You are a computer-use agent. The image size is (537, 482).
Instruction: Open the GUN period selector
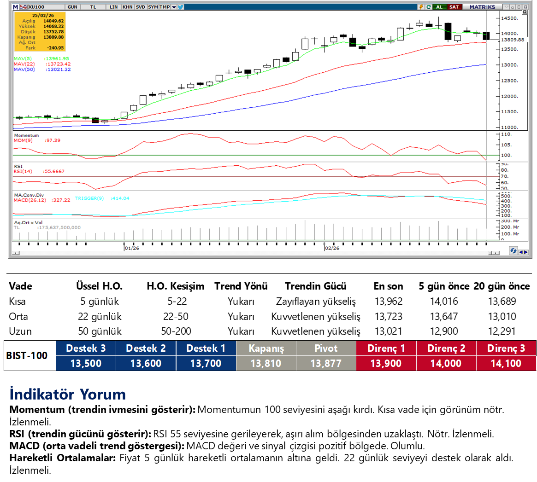(72, 7)
